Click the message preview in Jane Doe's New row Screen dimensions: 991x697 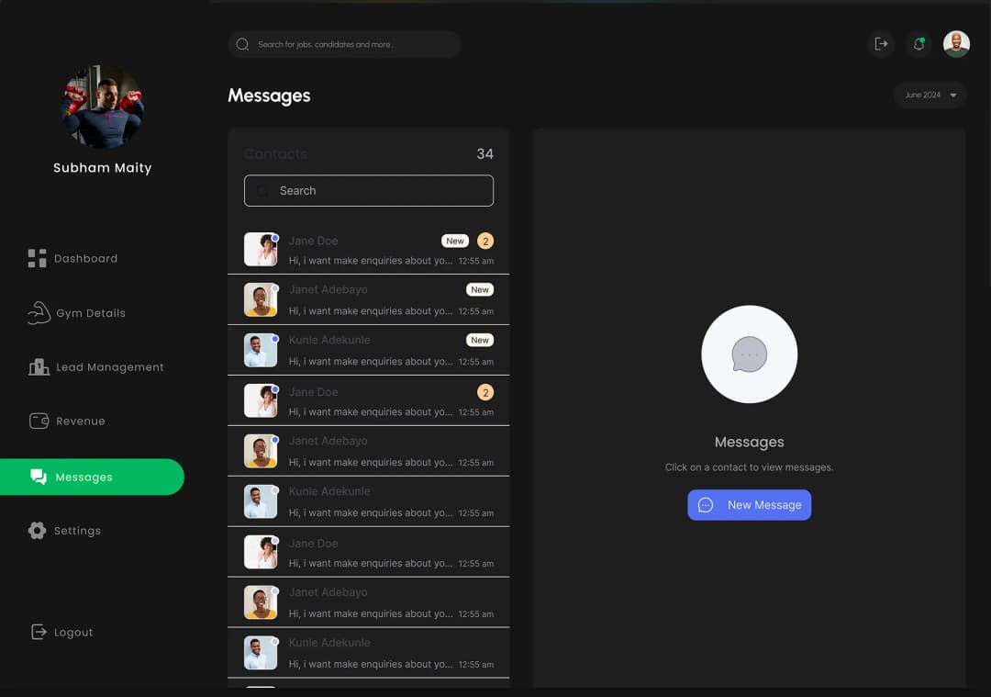(371, 261)
